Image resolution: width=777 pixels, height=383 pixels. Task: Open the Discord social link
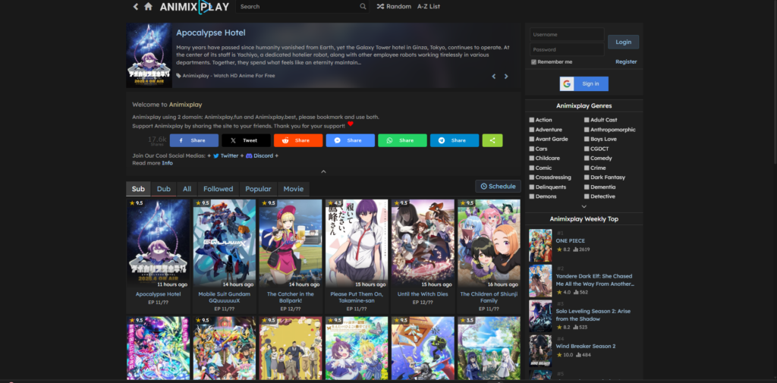260,155
